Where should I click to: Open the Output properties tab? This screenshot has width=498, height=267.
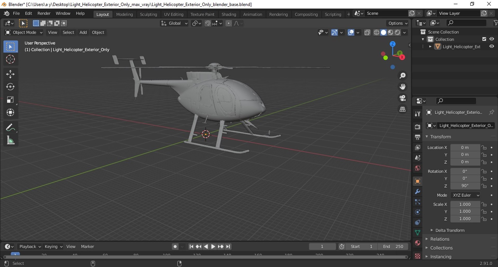click(417, 137)
